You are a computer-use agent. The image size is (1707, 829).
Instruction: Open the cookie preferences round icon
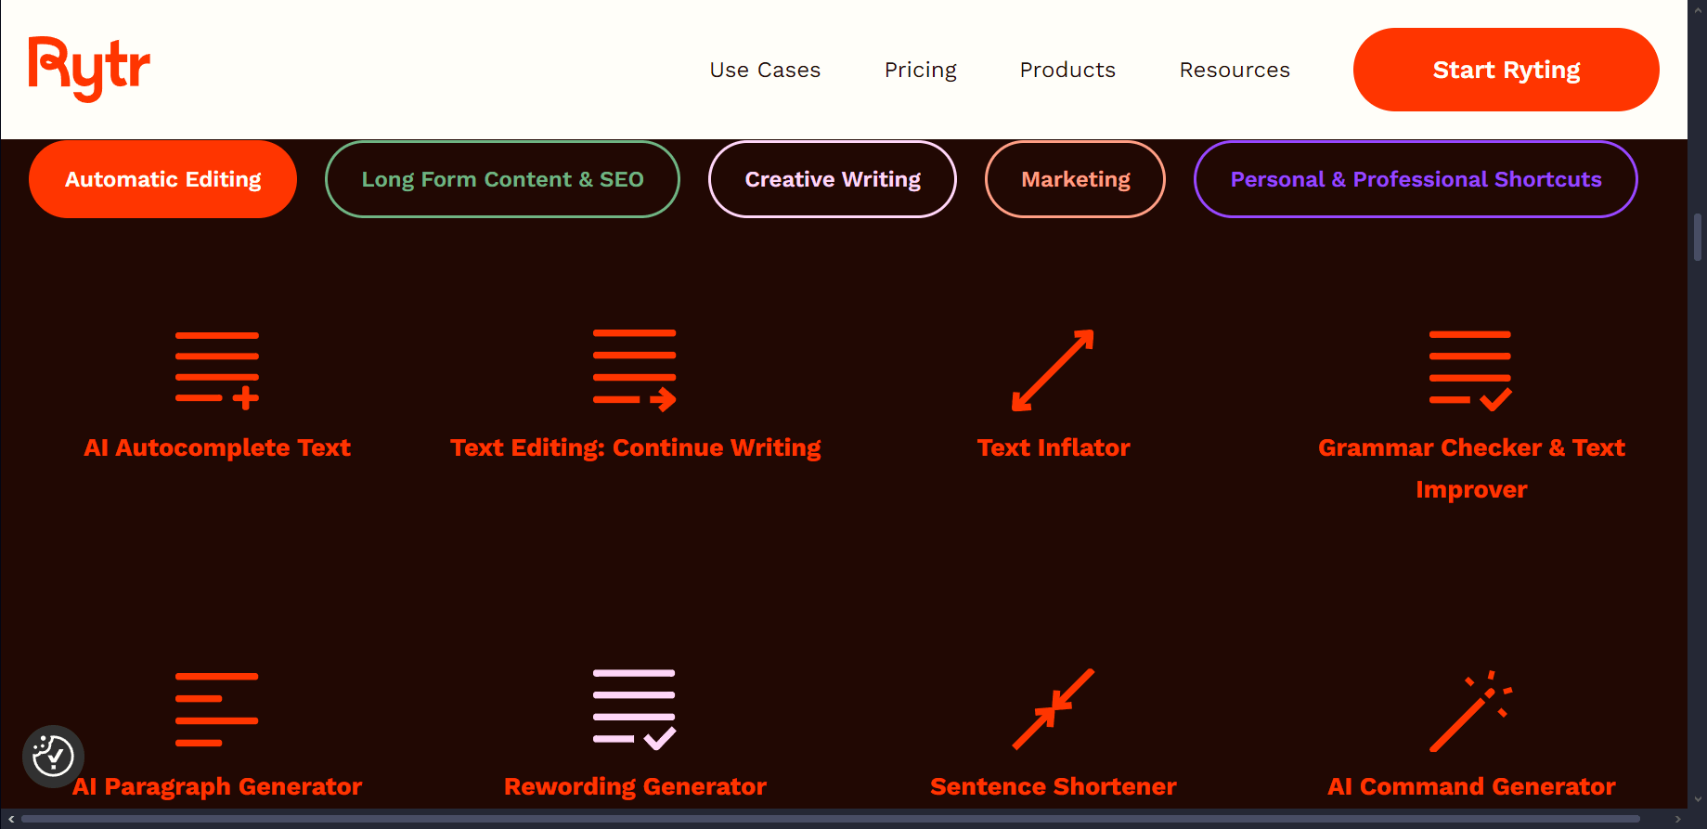[x=53, y=757]
